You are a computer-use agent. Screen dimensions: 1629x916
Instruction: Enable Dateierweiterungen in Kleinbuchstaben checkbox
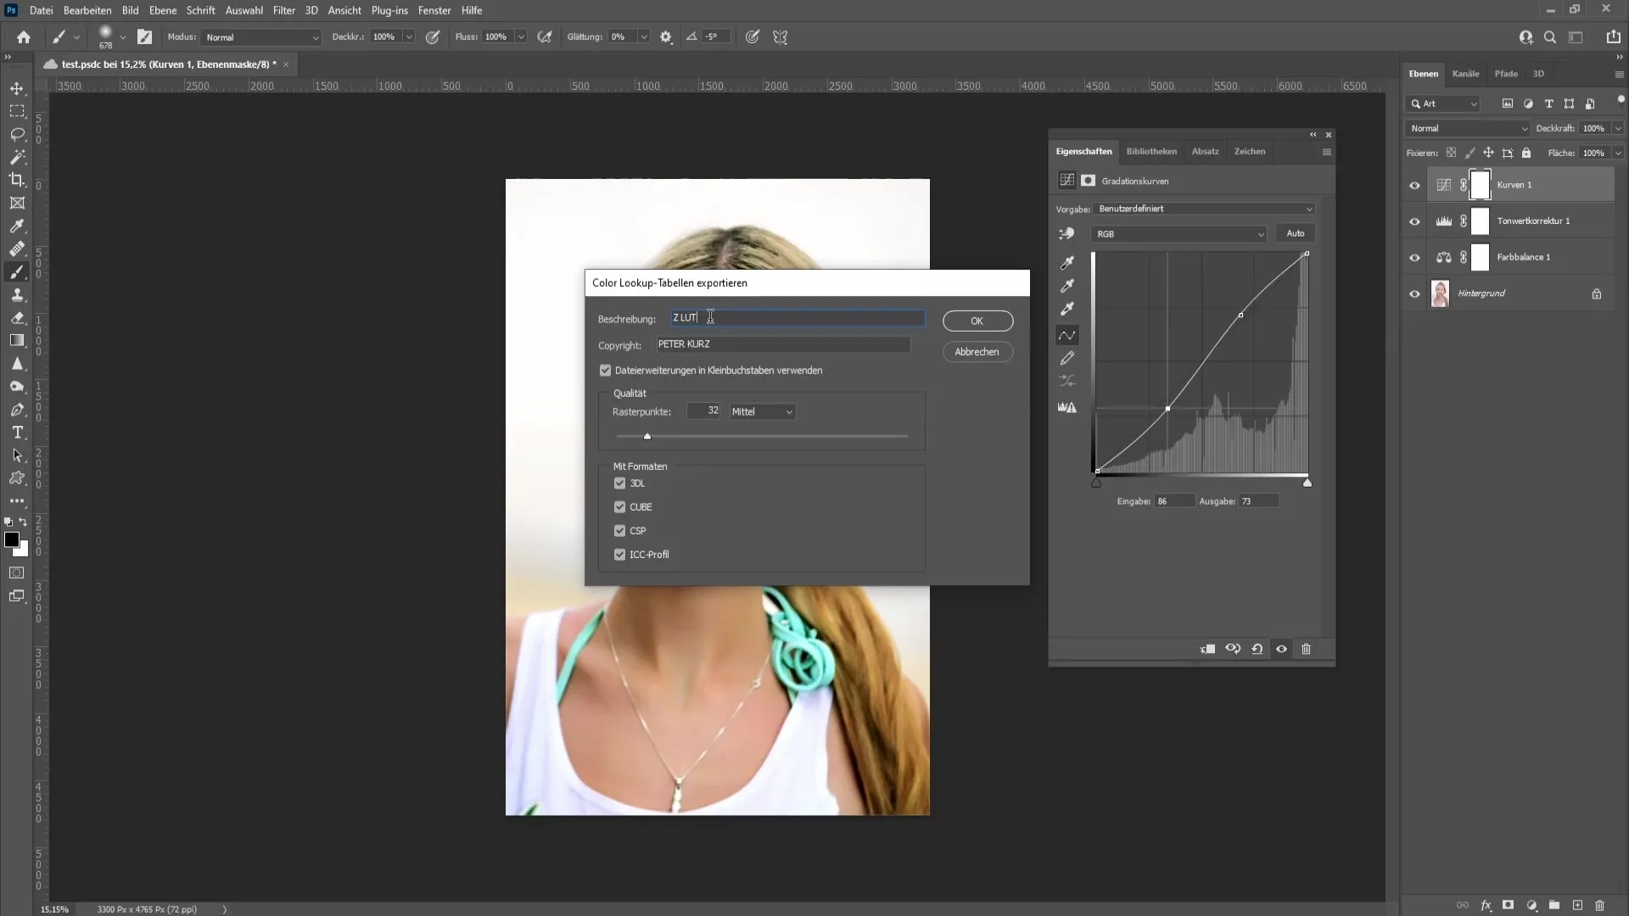[604, 370]
